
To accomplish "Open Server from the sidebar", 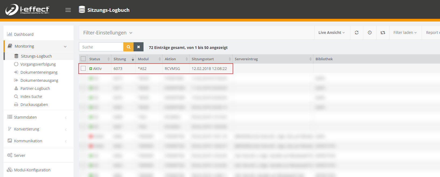I will (x=20, y=155).
